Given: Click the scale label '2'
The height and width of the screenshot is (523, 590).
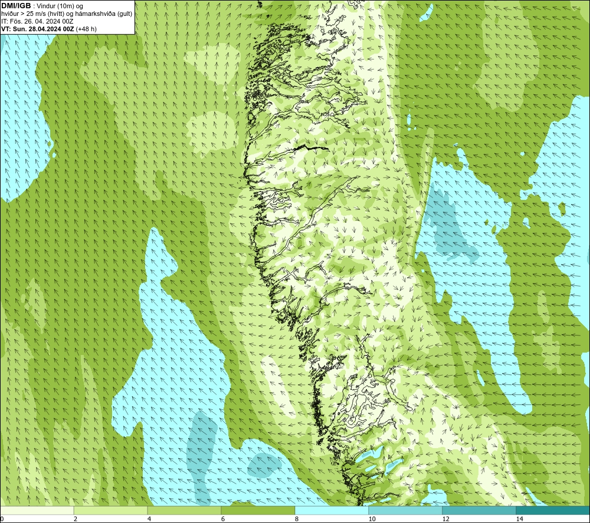Looking at the screenshot, I should (x=76, y=519).
